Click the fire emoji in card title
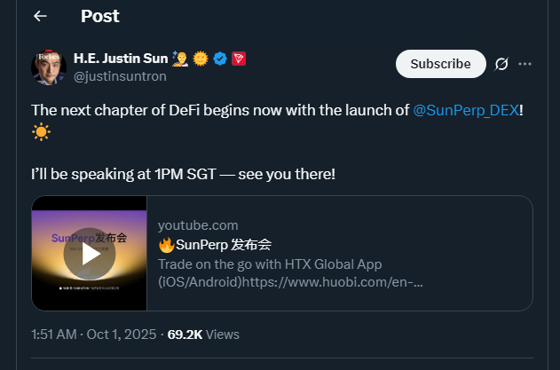This screenshot has width=560, height=370. click(166, 245)
